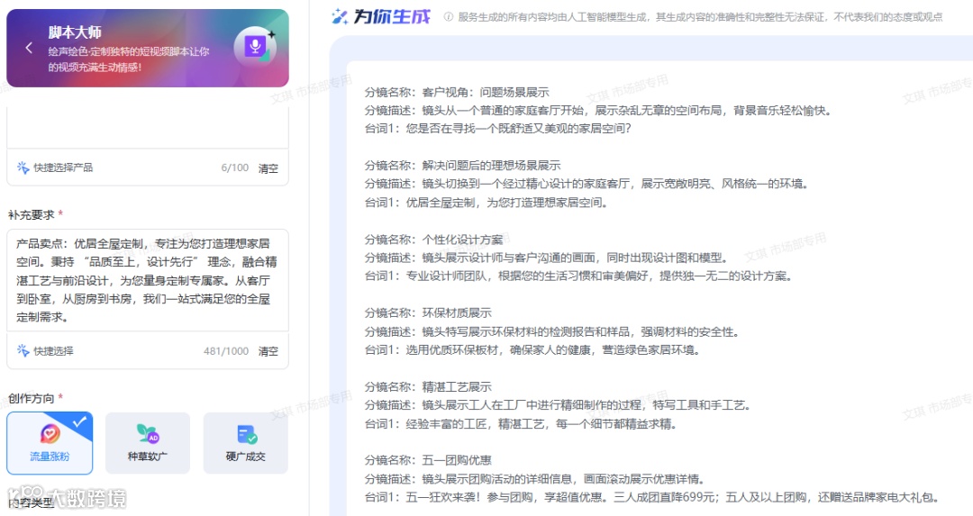Click line 台词1：您是否在寻找一个既舒适又美观的家居空间？
This screenshot has width=973, height=516.
(x=497, y=129)
